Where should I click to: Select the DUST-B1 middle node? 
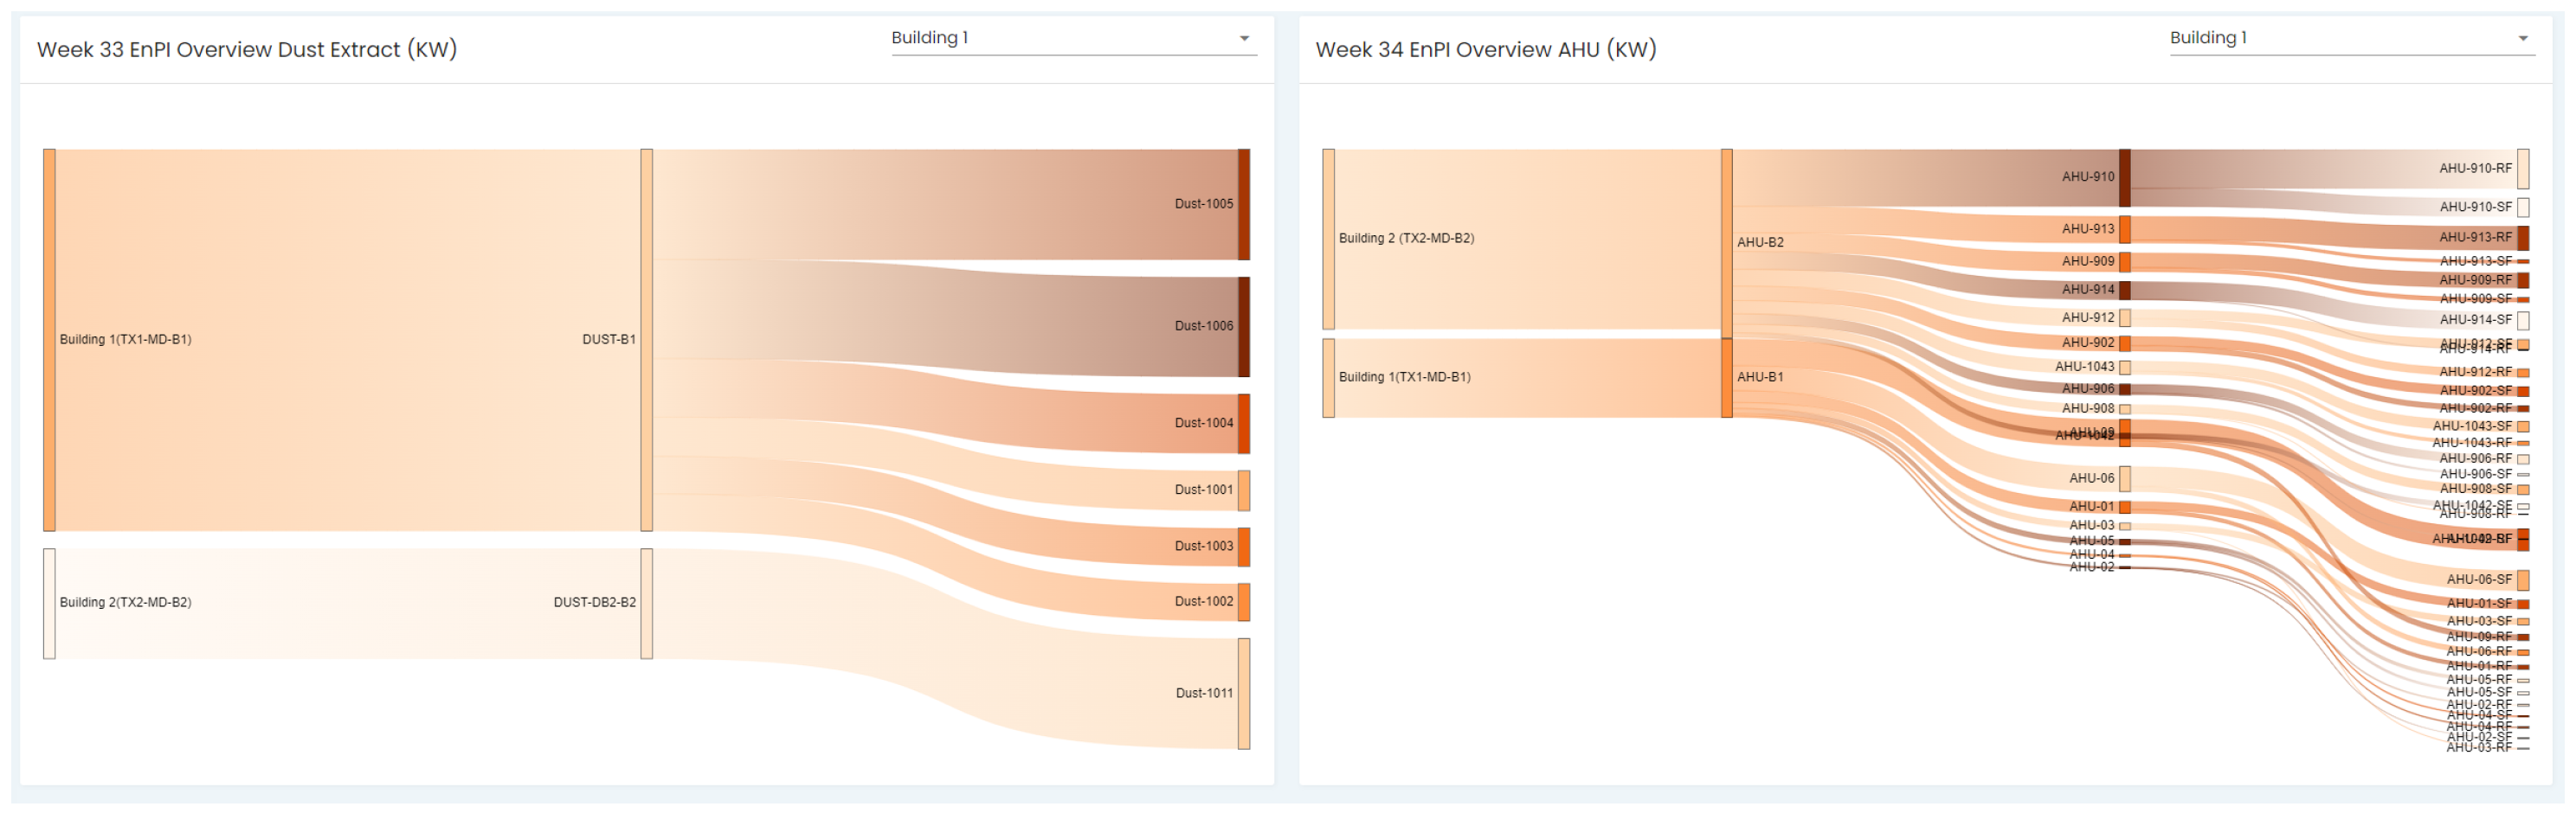(x=647, y=340)
